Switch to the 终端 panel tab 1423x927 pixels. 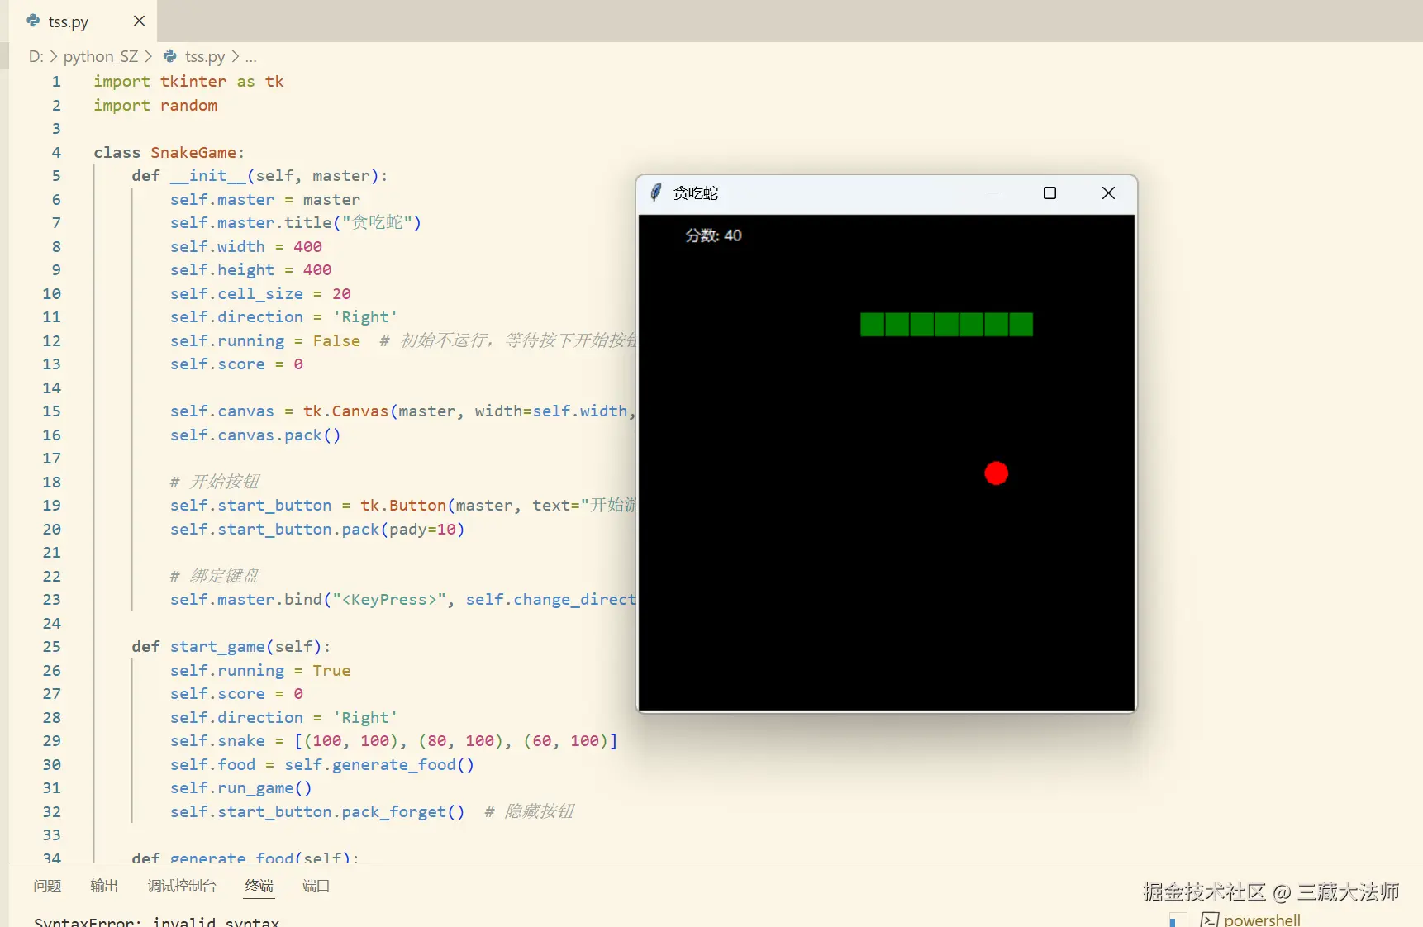(x=259, y=886)
